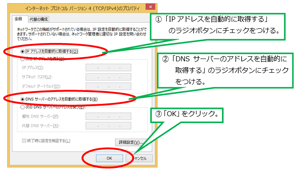This screenshot has width=298, height=172.
Task: Click the 優先DNSサーバー input field
Action: 108,116
